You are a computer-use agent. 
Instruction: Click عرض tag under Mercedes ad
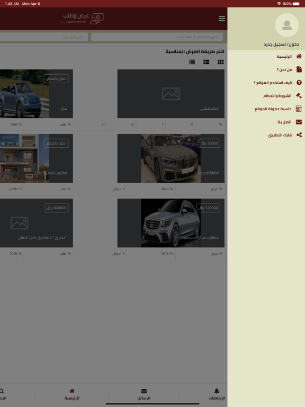(217, 254)
